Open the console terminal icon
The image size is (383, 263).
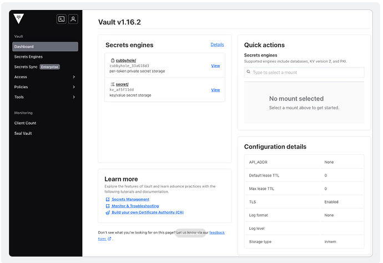(62, 19)
